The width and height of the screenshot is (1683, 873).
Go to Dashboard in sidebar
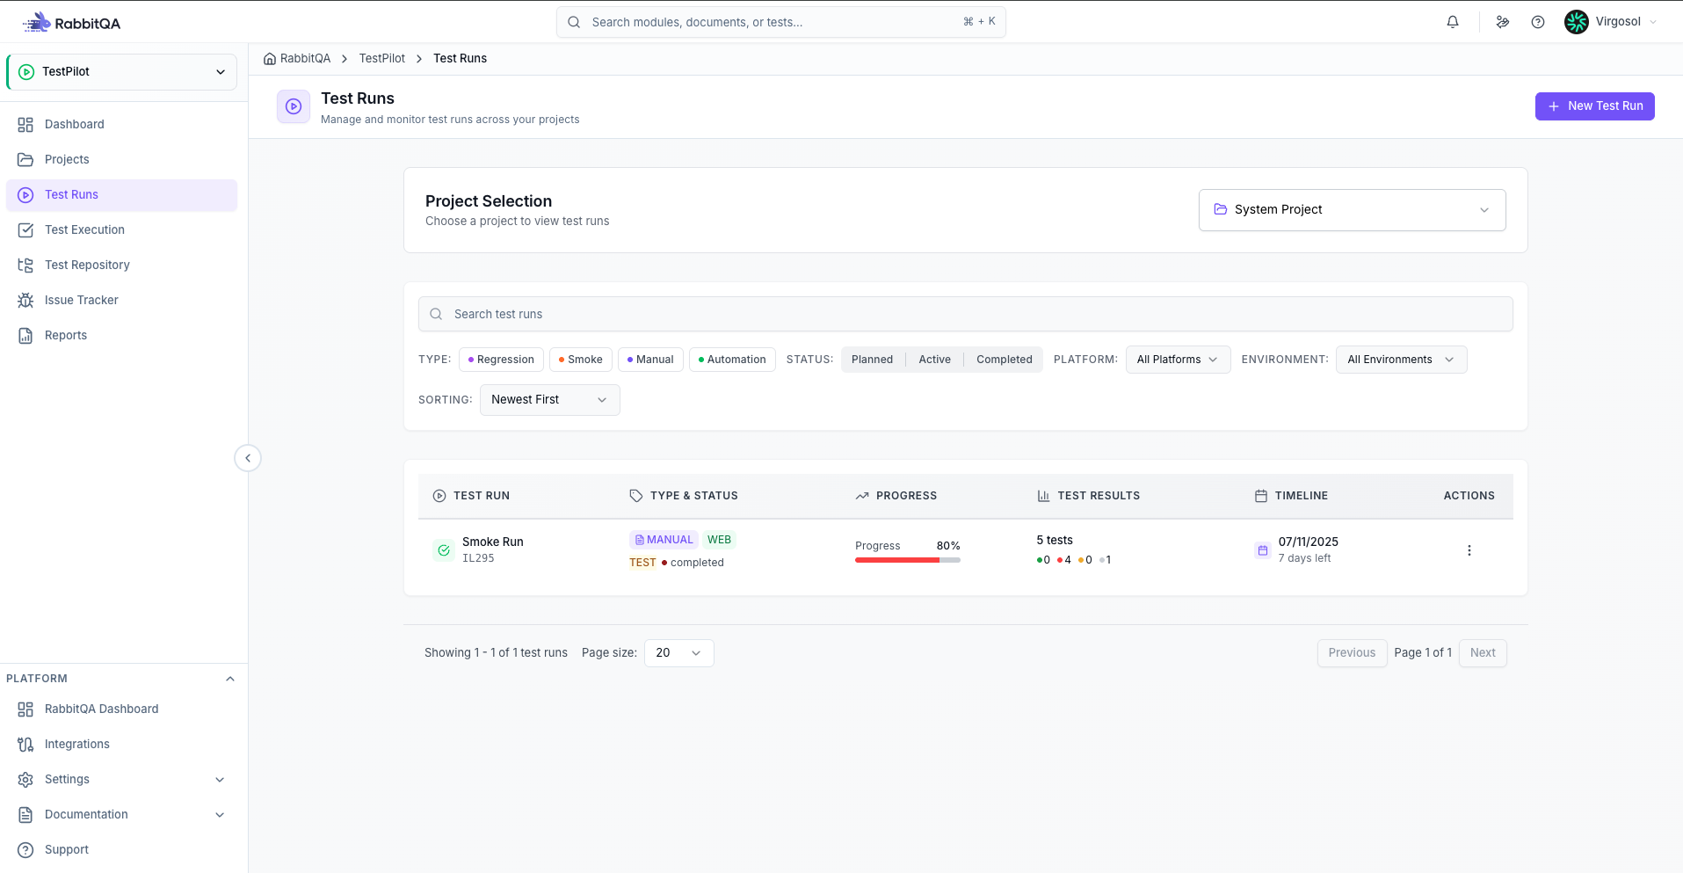point(121,125)
